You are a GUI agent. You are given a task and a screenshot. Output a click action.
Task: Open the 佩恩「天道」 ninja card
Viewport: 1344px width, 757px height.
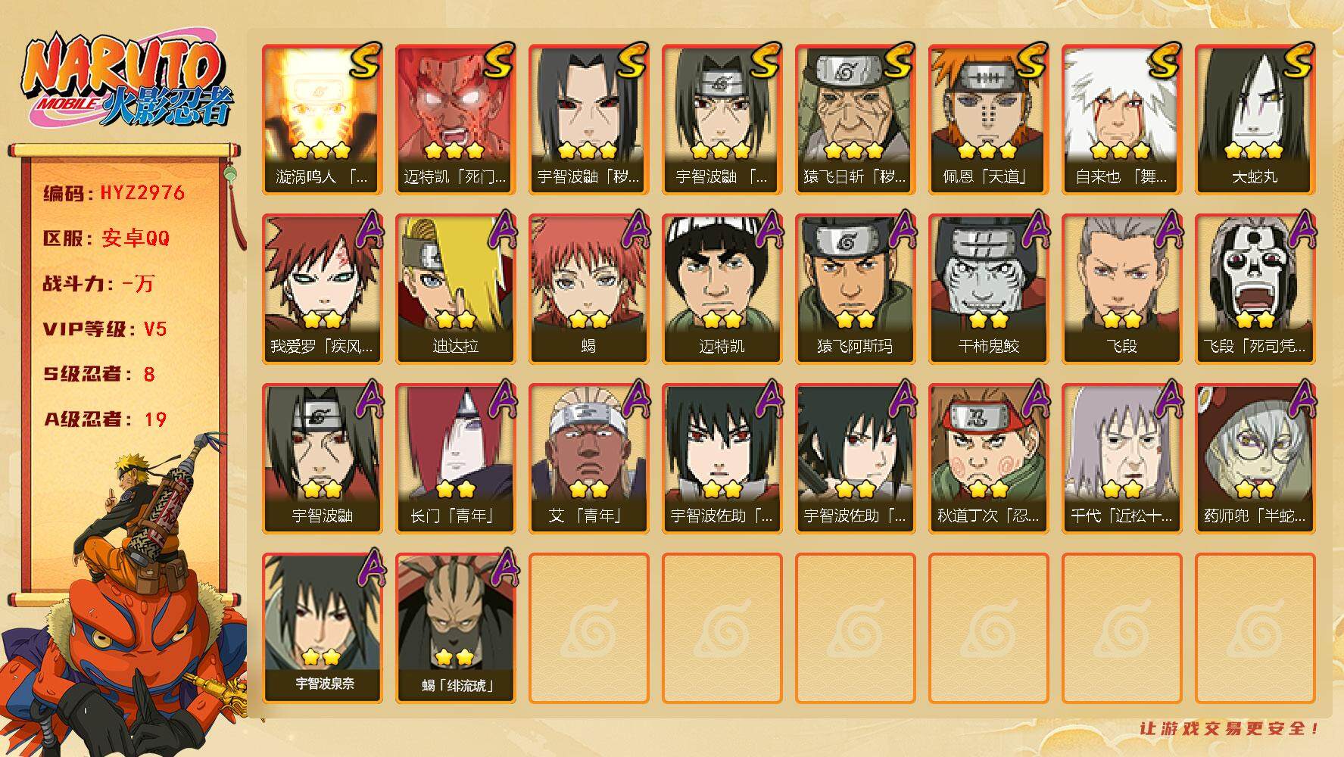click(988, 120)
